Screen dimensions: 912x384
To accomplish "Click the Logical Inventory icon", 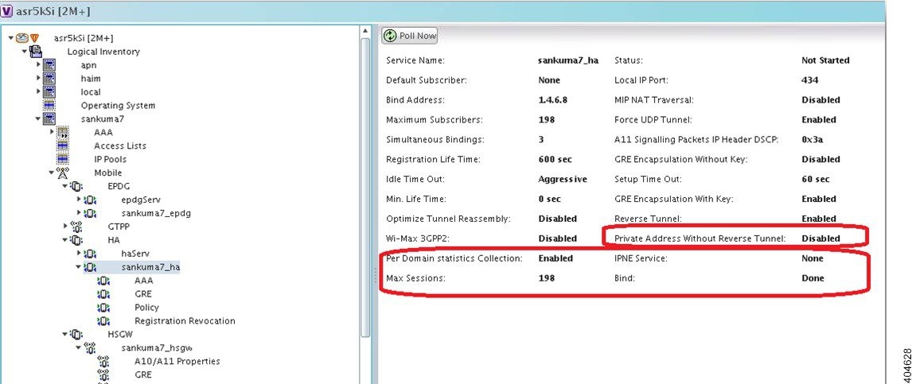I will click(36, 52).
